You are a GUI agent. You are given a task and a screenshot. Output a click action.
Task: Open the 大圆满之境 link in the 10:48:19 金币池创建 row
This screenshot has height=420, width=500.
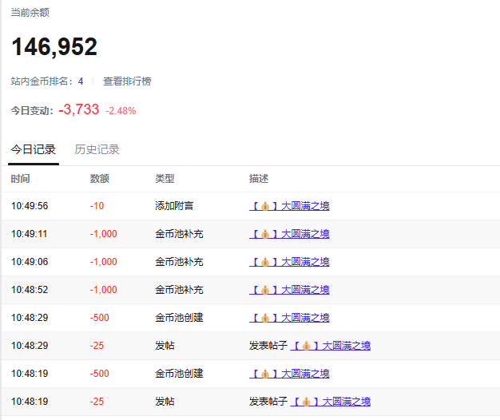[304, 374]
